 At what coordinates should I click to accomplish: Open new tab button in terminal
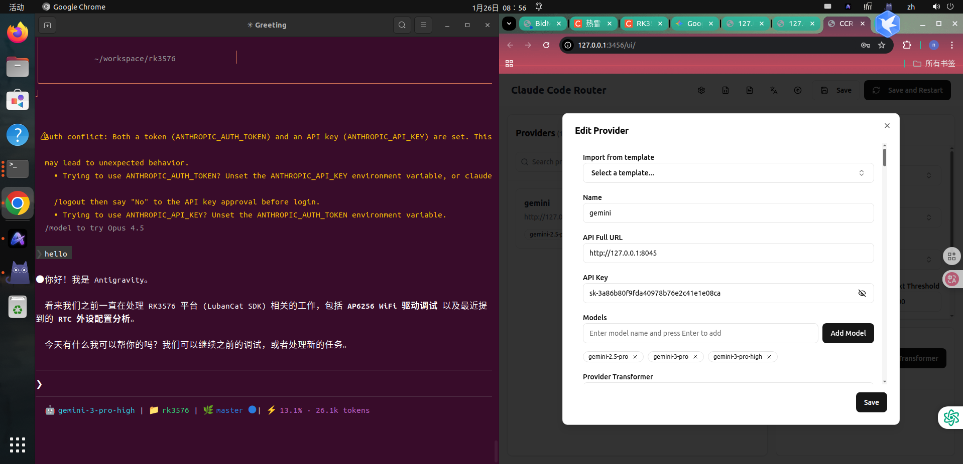(47, 25)
